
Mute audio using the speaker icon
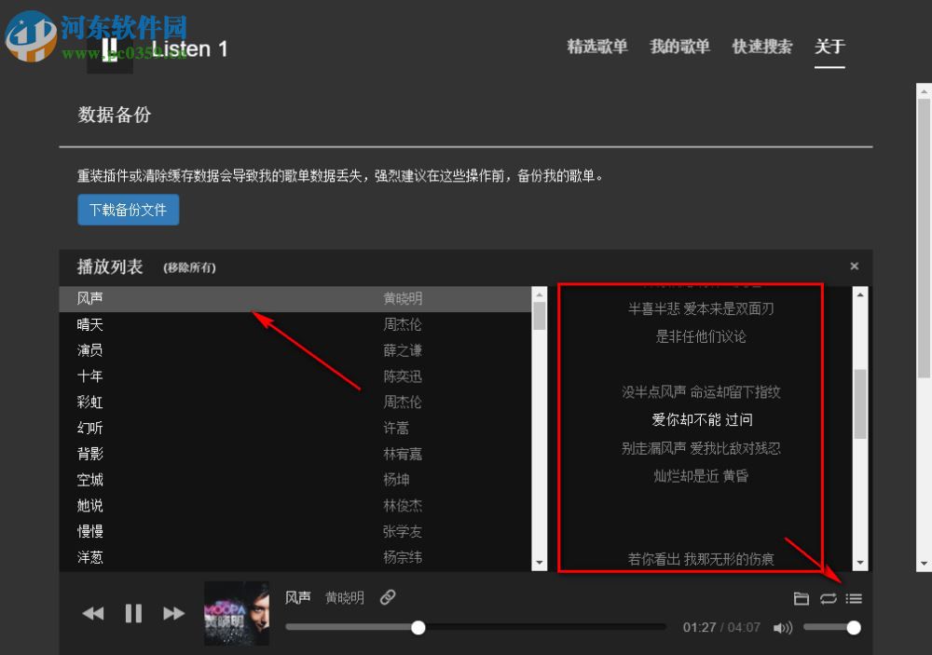pos(783,627)
